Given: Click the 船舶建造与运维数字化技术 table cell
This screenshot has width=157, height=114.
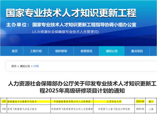Looking at the screenshot, I should 29,101.
